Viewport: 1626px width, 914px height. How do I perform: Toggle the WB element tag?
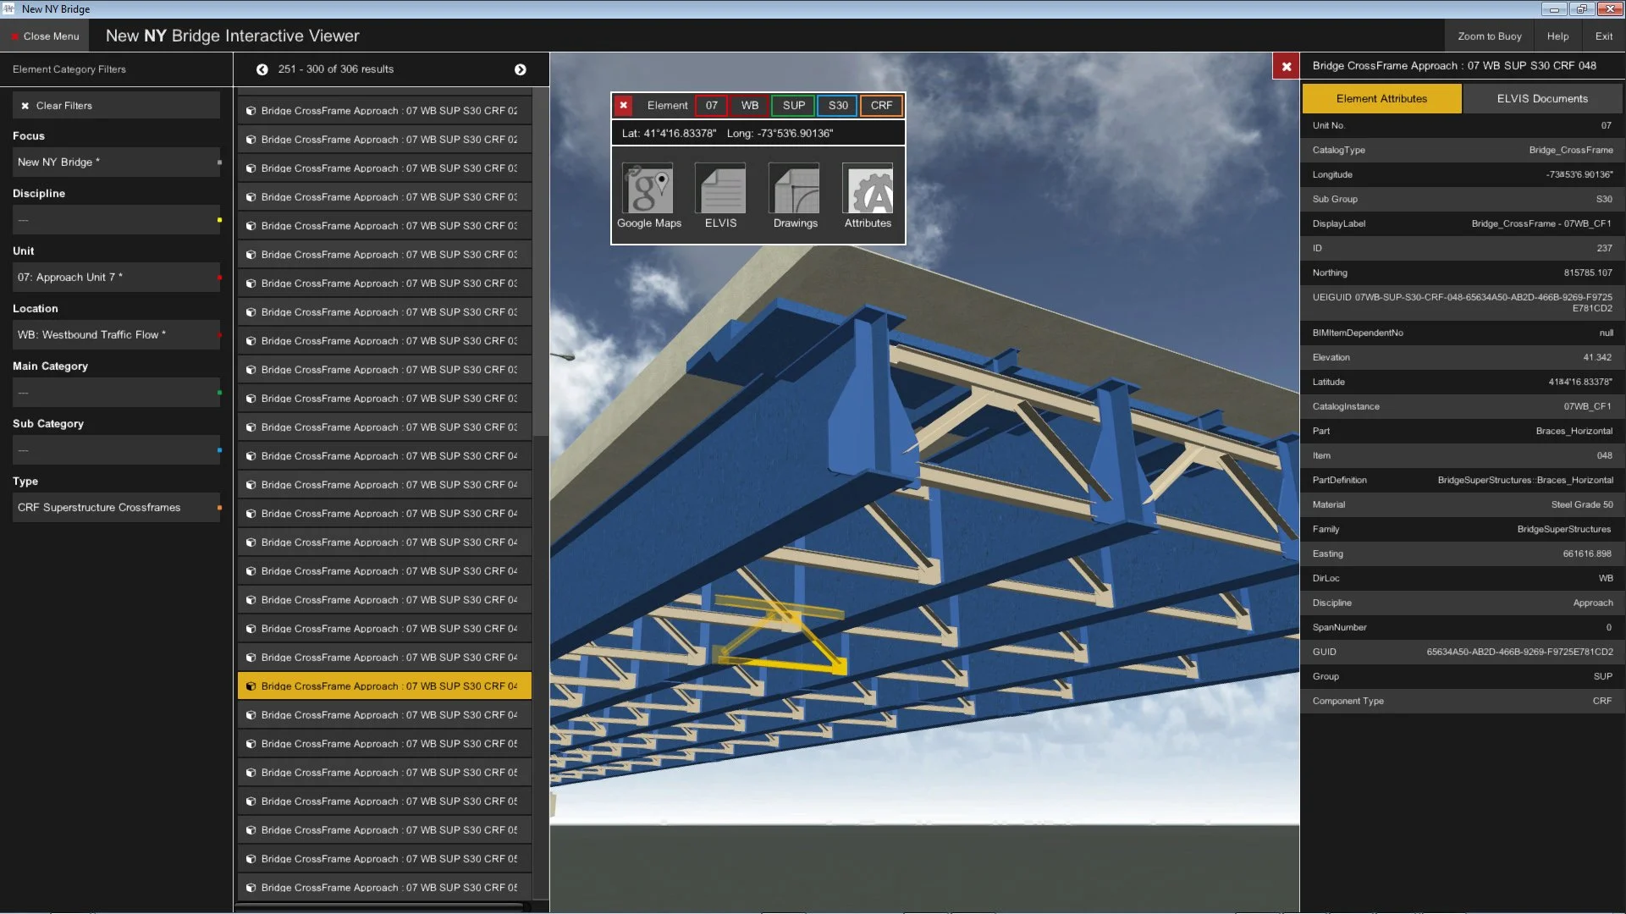click(x=749, y=106)
